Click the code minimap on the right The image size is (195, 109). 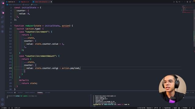(188, 9)
